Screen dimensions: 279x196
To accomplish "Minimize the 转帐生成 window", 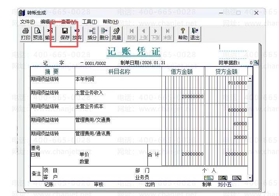I will point(221,13).
